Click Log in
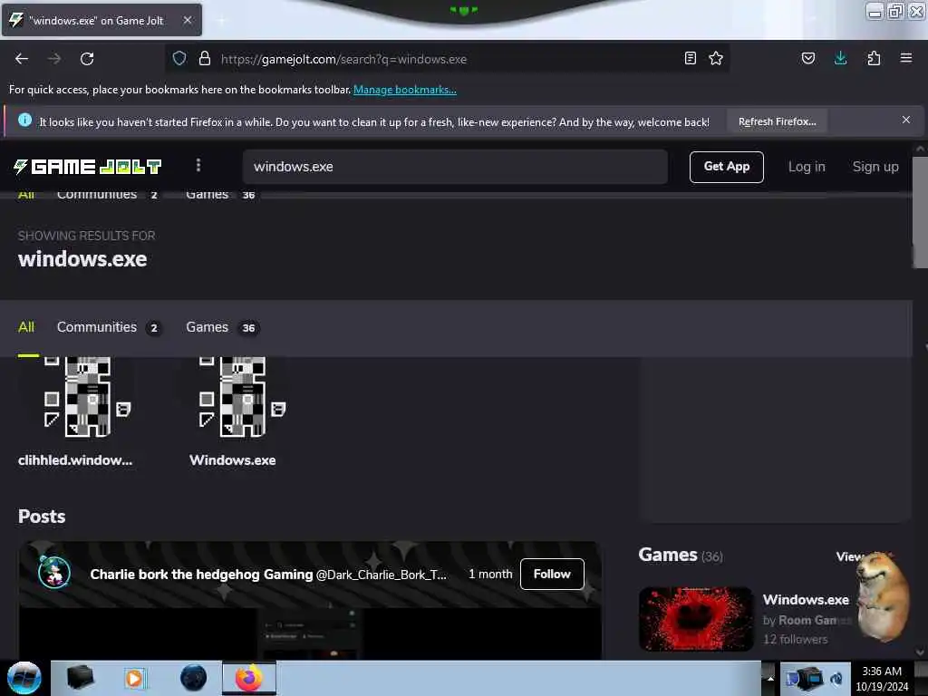This screenshot has height=696, width=928. pos(806,167)
